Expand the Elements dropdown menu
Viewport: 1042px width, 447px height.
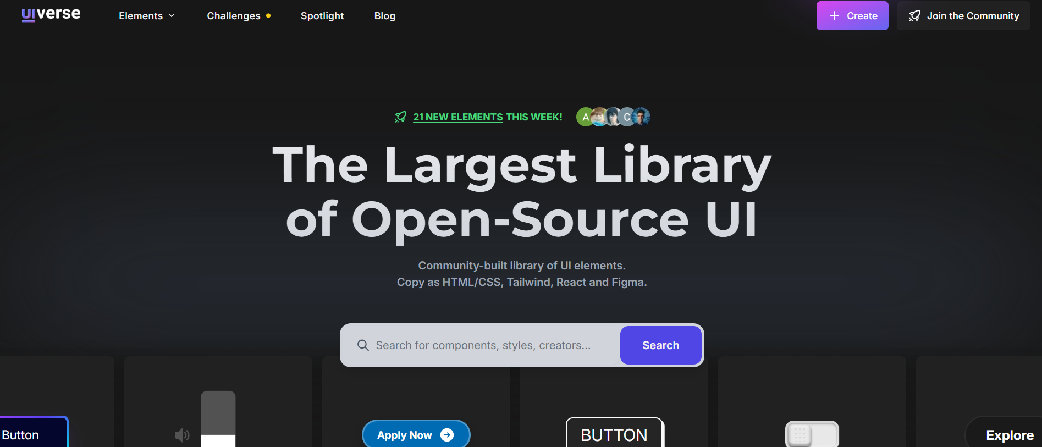tap(147, 16)
